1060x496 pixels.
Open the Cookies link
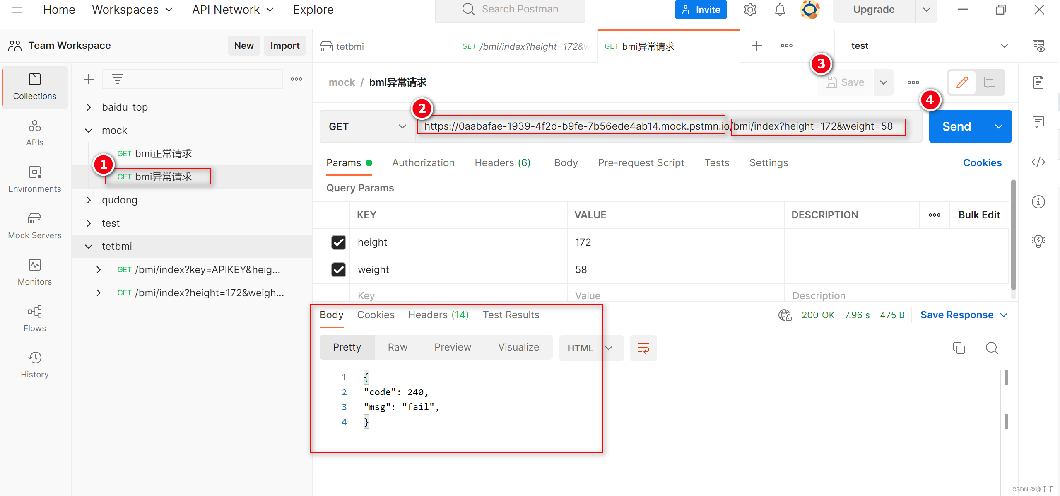click(x=982, y=163)
